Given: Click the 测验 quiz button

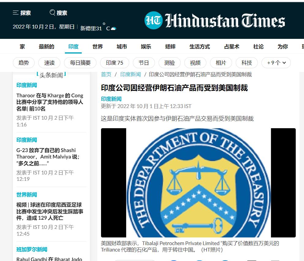Looking at the screenshot, I should click(x=169, y=63).
